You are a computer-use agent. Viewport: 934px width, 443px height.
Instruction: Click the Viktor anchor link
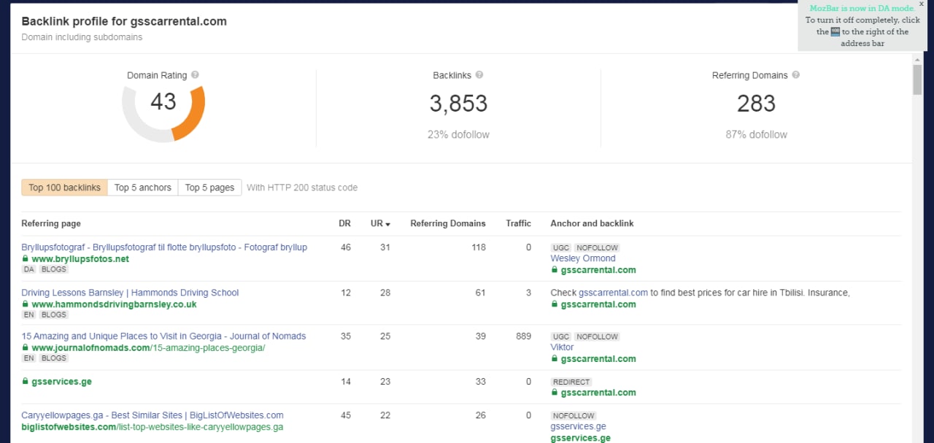(562, 347)
